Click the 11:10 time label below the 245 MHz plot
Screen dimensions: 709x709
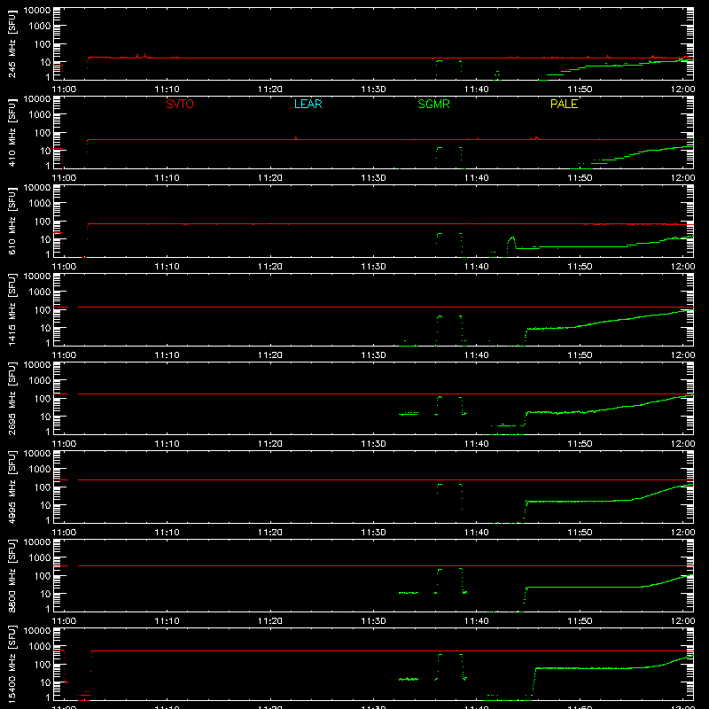pos(167,90)
